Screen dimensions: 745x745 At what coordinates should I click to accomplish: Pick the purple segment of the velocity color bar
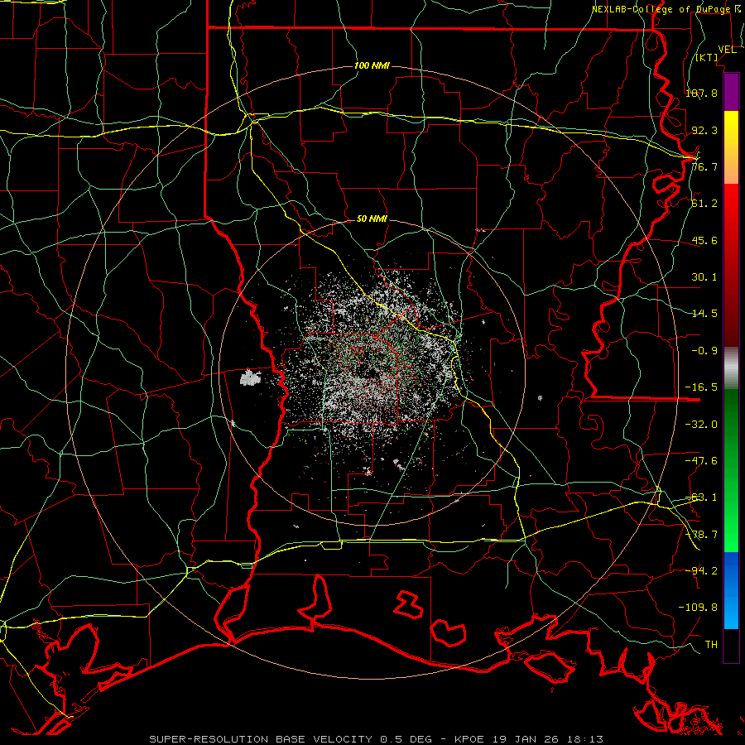point(731,92)
